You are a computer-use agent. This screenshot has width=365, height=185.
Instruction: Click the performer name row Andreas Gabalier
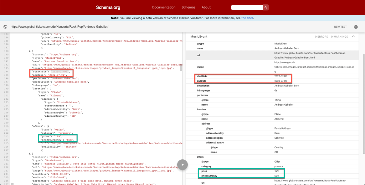coord(272,105)
